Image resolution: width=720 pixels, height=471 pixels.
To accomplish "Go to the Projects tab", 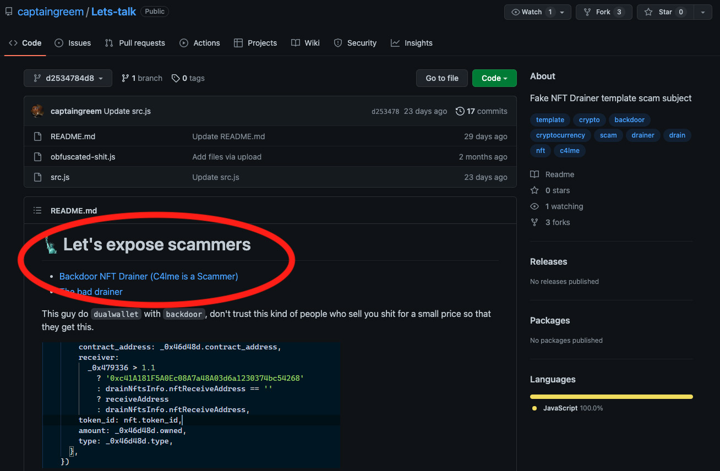I will 255,43.
